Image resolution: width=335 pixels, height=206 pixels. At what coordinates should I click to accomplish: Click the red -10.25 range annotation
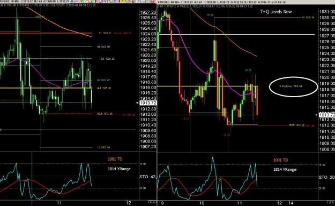[226, 135]
